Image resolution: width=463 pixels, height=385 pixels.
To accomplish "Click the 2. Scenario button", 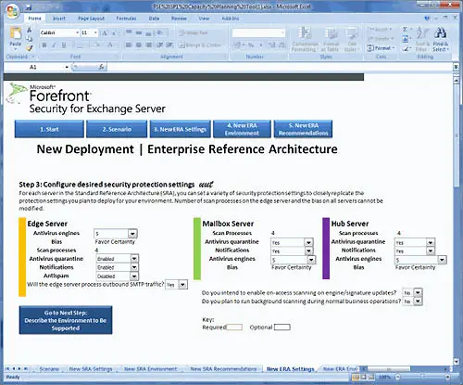I will pos(117,129).
